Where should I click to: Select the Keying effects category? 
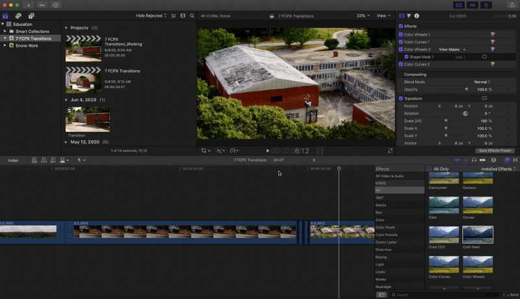coord(381,257)
